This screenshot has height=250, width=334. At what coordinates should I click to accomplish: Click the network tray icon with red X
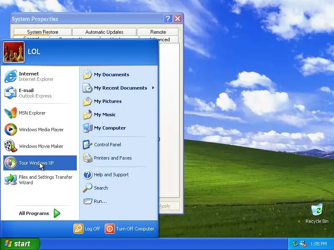(x=303, y=244)
